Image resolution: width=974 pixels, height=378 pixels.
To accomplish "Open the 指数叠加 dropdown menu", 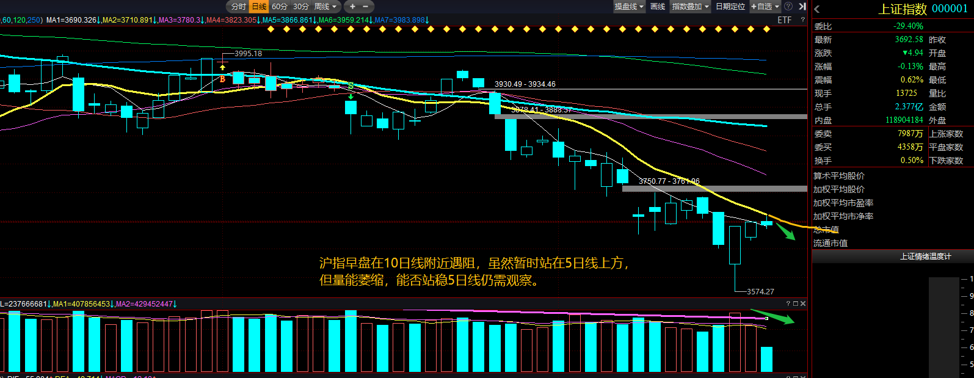I will click(691, 7).
